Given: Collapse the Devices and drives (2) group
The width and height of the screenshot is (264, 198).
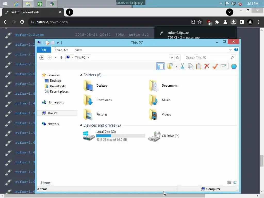Looking at the screenshot, I should [x=81, y=125].
